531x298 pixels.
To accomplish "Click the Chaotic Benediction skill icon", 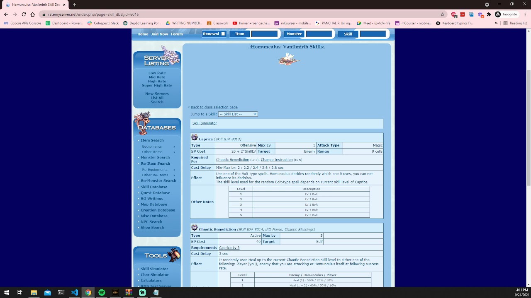I will (x=194, y=228).
